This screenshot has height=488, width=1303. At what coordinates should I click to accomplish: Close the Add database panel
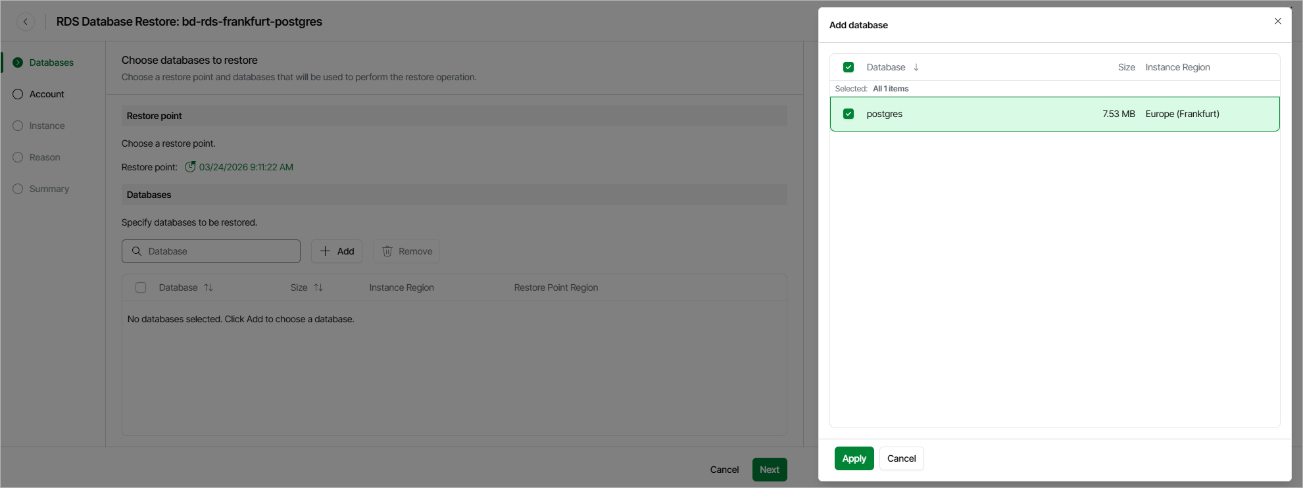click(x=1277, y=21)
